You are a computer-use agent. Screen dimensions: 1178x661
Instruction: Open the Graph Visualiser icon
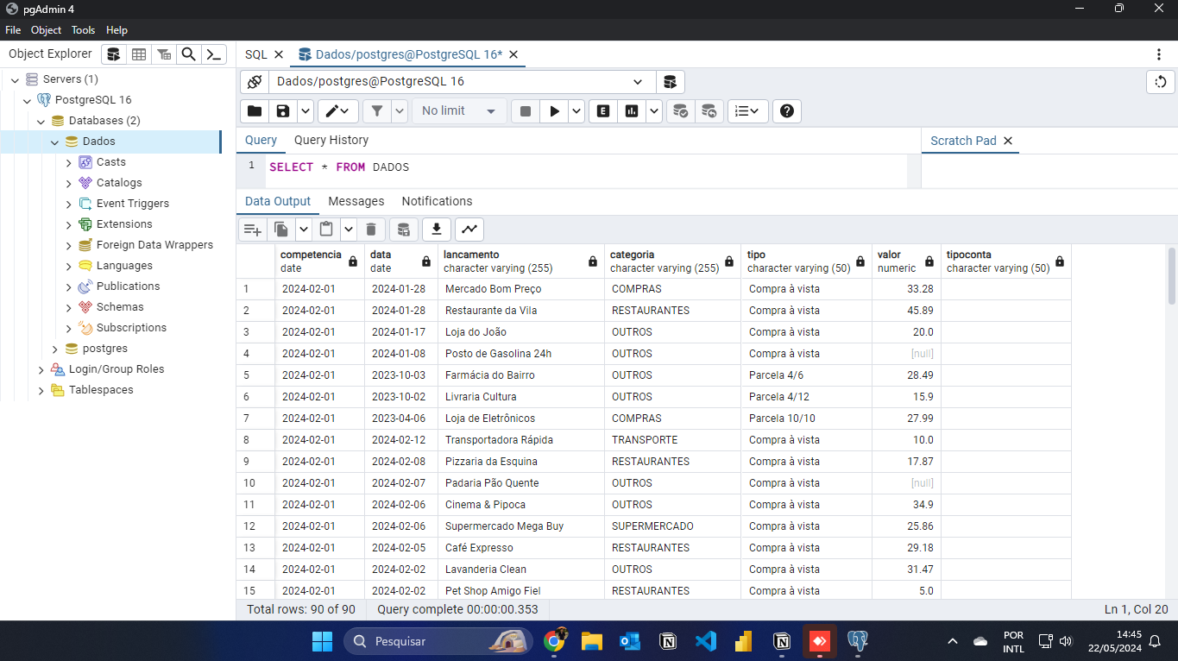pyautogui.click(x=469, y=229)
